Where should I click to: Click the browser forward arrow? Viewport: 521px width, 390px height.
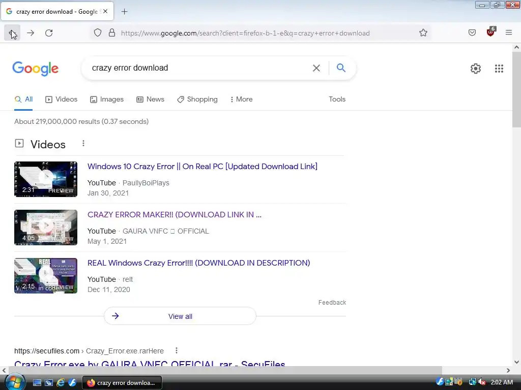pos(31,33)
